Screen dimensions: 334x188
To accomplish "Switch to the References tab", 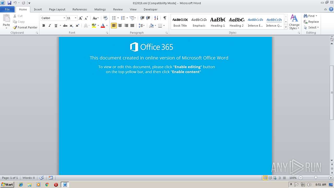I will click(x=80, y=9).
